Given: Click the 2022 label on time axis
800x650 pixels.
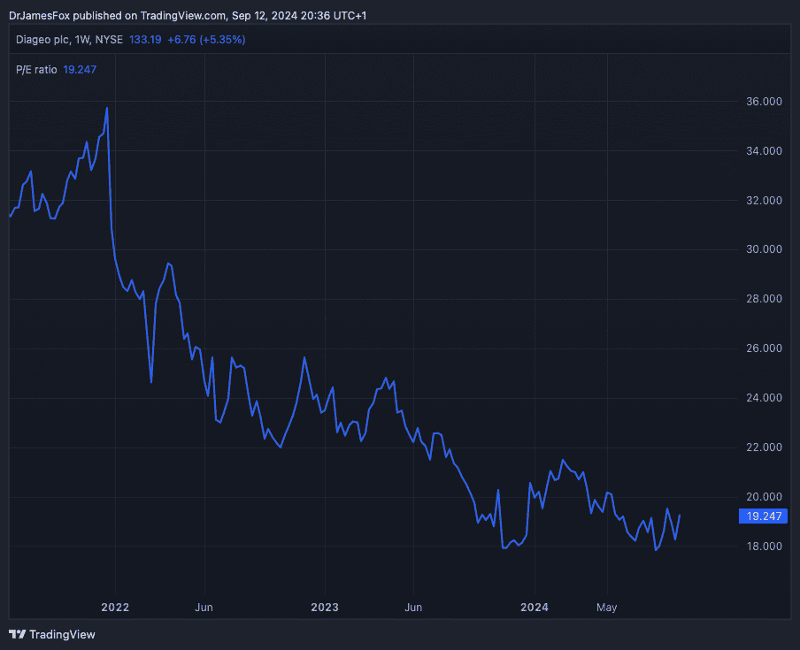Looking at the screenshot, I should pos(115,608).
